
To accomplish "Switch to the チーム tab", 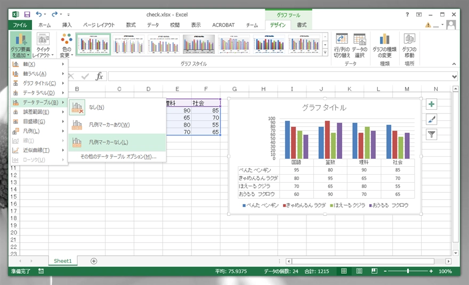I will (x=252, y=25).
